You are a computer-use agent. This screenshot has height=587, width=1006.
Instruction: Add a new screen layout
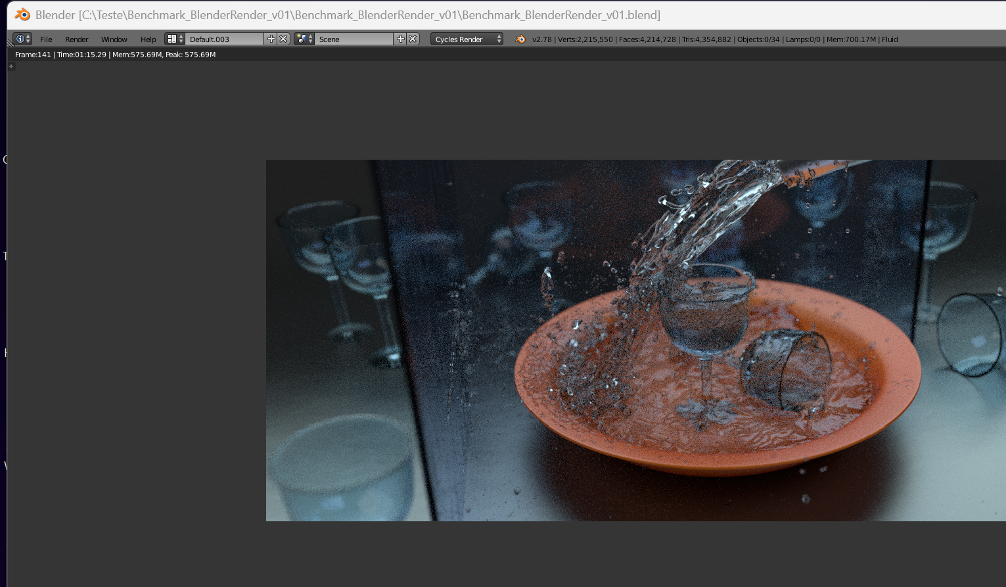(x=271, y=39)
